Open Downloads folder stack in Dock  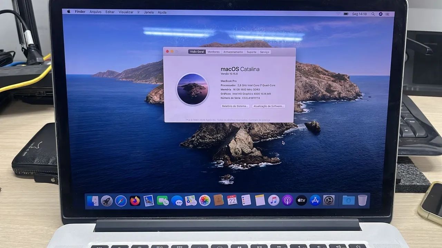(x=348, y=200)
